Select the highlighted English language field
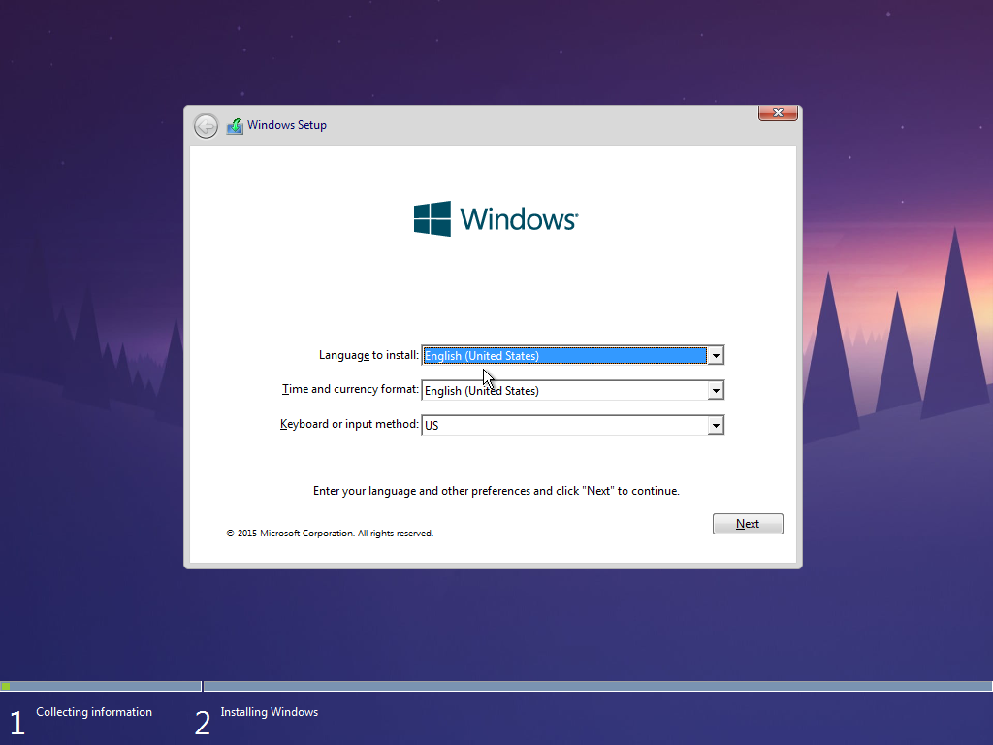The height and width of the screenshot is (745, 993). pyautogui.click(x=564, y=356)
